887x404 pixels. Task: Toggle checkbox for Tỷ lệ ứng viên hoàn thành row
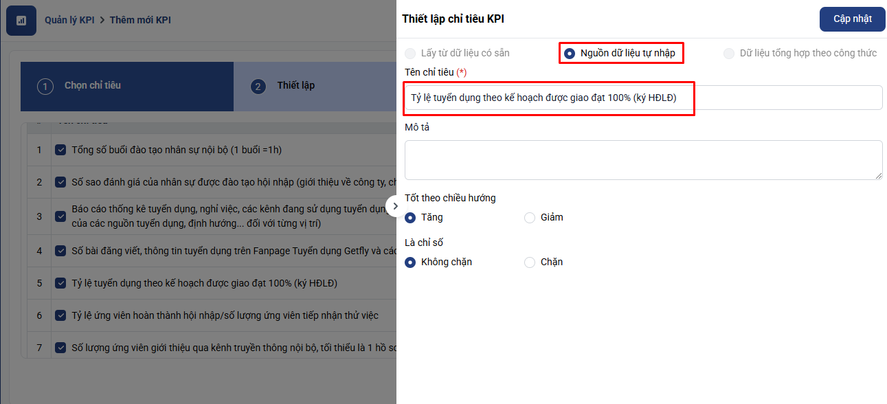(60, 315)
